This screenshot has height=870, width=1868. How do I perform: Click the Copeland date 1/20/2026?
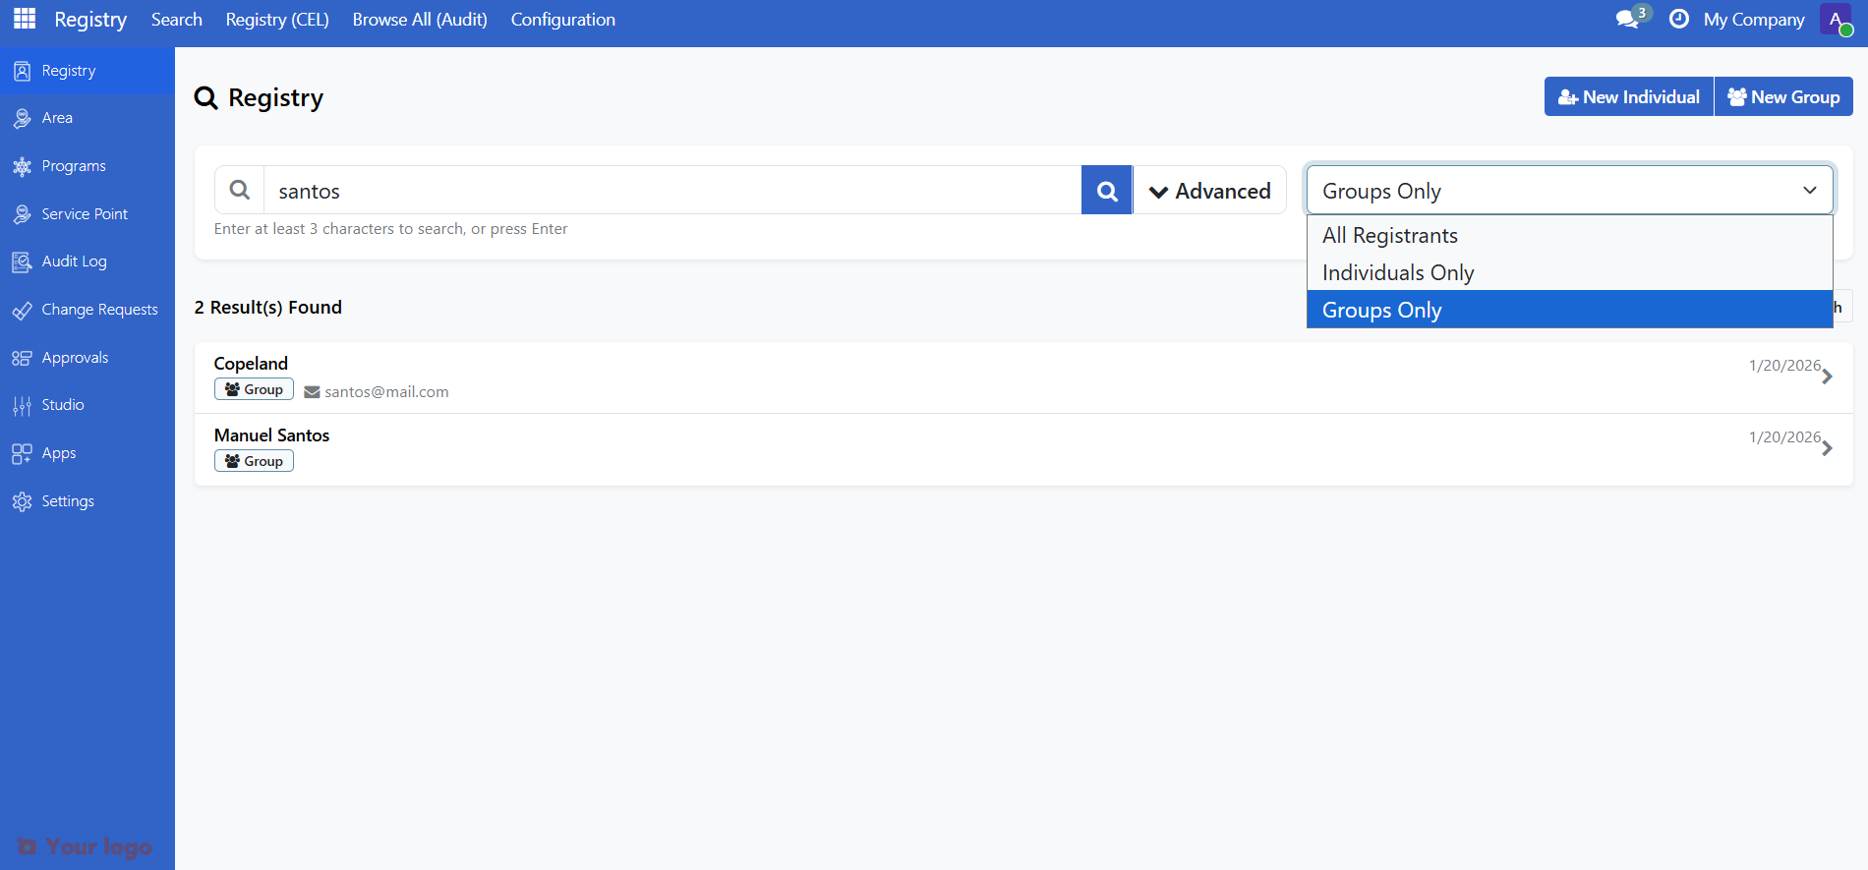click(1784, 366)
